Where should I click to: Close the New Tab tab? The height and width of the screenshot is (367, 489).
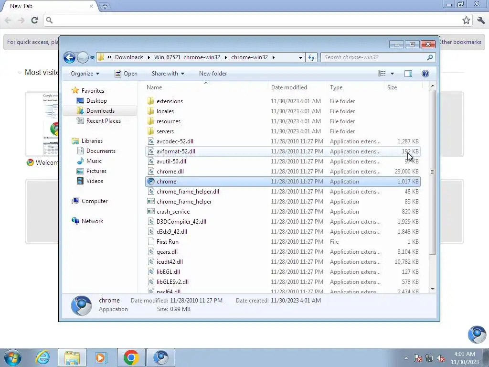(91, 6)
